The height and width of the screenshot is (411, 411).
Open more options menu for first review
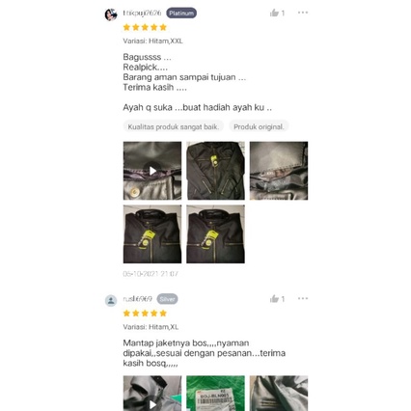(x=303, y=13)
